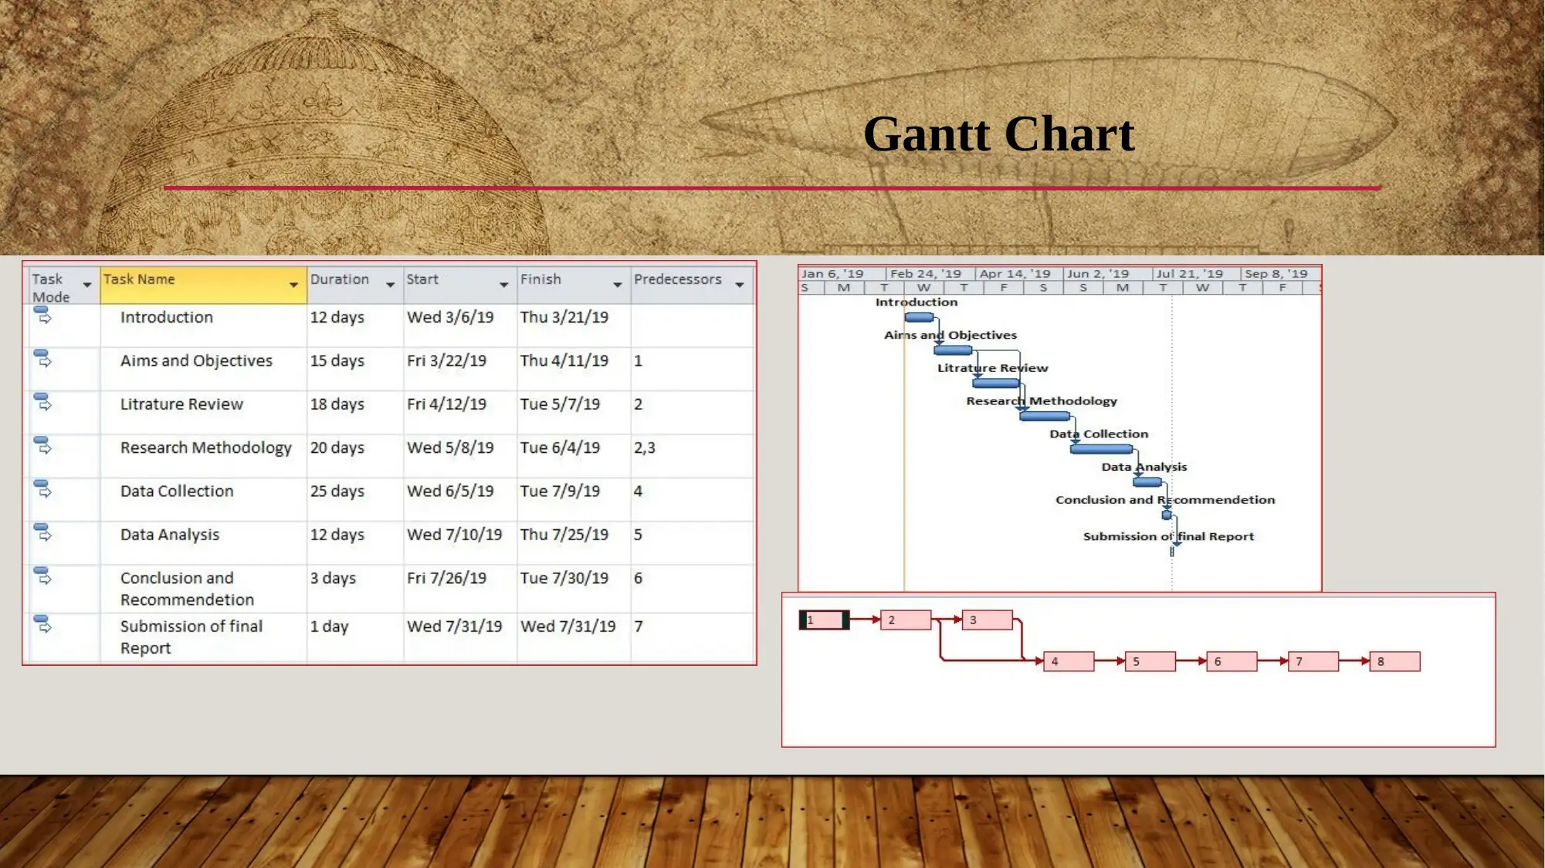Click the Wed 5/8/19 start date
Viewport: 1545px width, 868px height.
tap(460, 455)
